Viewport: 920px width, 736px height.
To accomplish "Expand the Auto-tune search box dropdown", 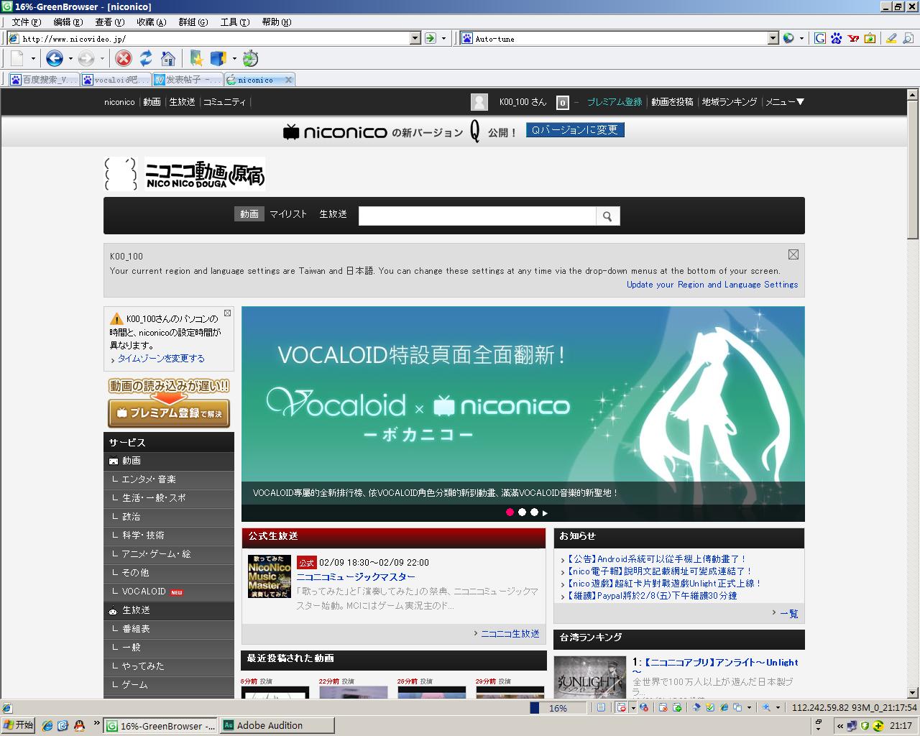I will (773, 38).
